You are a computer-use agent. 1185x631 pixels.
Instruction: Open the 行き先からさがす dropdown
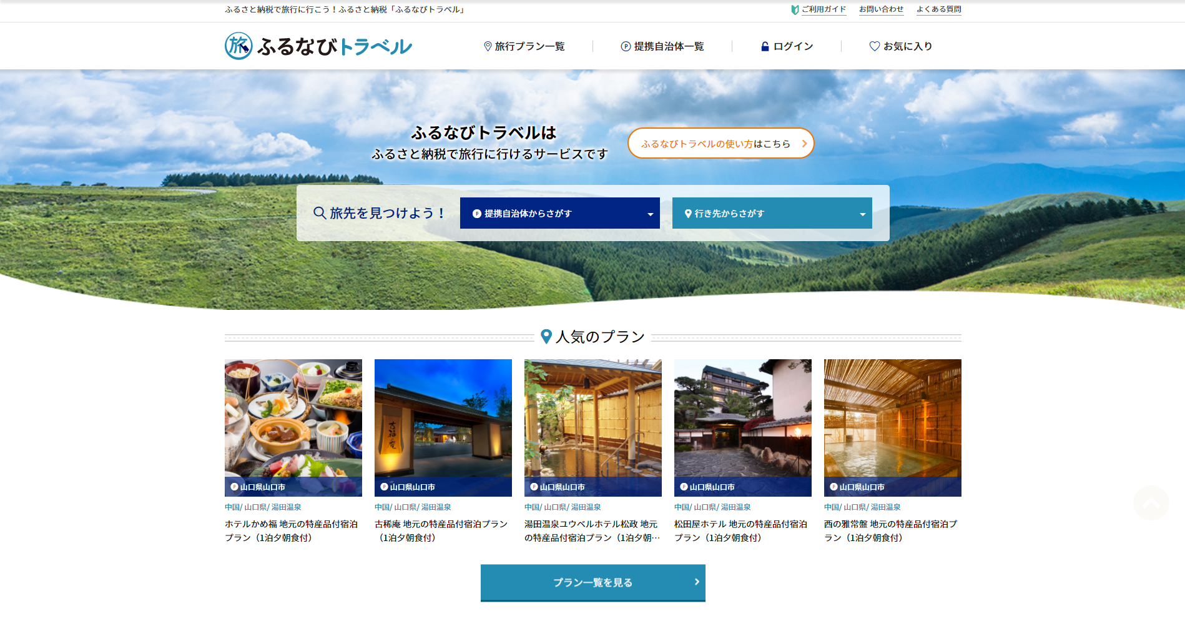(772, 213)
